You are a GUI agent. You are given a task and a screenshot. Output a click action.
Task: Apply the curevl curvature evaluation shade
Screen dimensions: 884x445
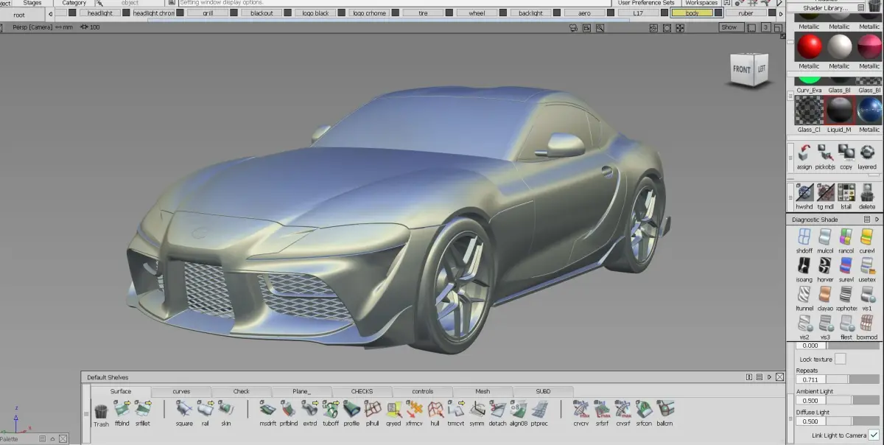[867, 239]
